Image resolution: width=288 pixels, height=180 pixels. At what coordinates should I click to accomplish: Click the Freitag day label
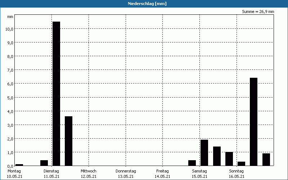163,171
